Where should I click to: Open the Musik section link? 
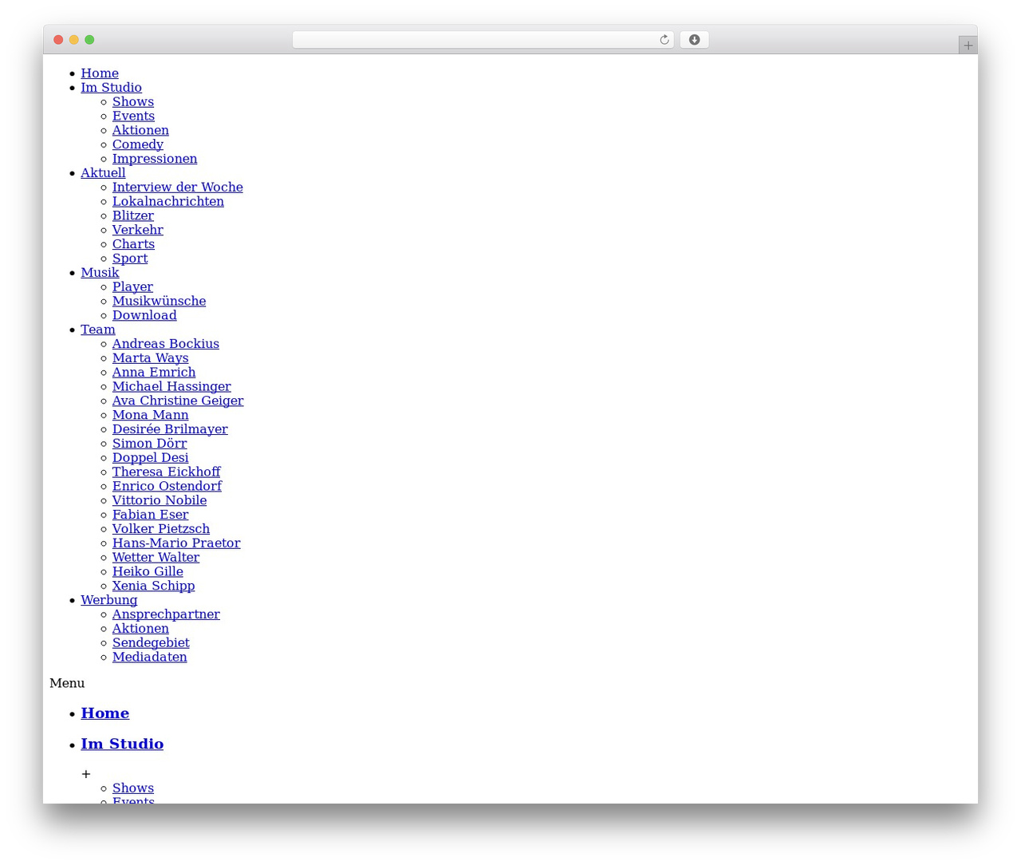(x=100, y=273)
